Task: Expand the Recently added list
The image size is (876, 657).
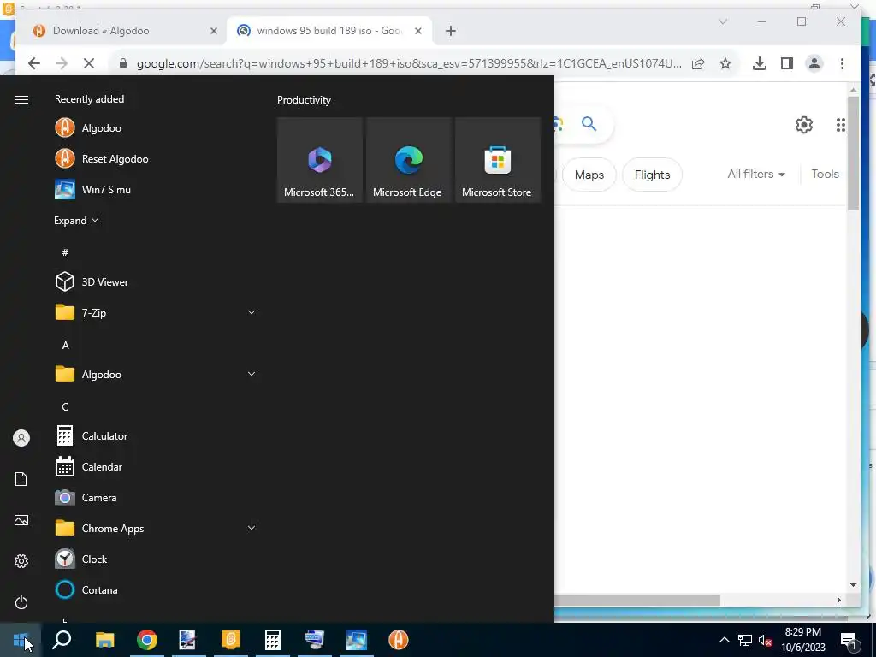Action: [76, 221]
